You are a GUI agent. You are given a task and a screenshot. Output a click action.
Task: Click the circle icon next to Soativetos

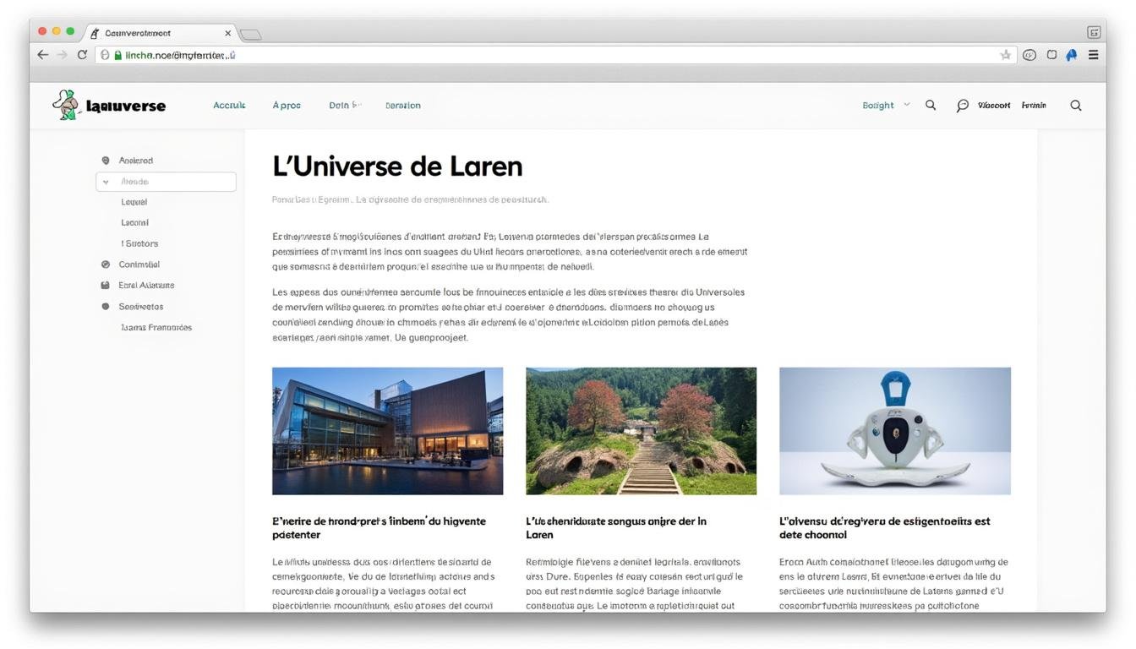coord(106,306)
